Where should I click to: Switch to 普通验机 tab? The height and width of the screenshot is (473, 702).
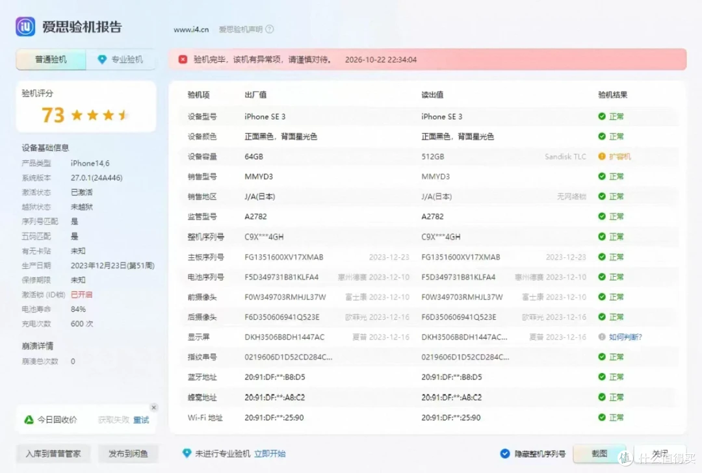51,60
